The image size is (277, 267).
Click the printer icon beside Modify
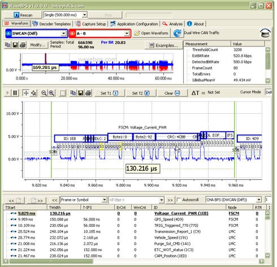pyautogui.click(x=23, y=45)
